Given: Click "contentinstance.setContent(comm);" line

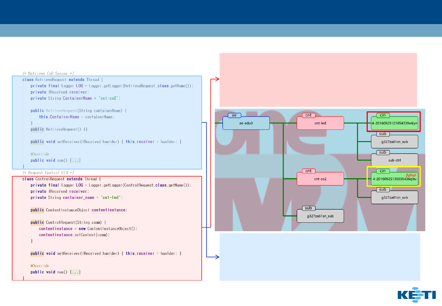Looking at the screenshot, I should tap(74, 235).
